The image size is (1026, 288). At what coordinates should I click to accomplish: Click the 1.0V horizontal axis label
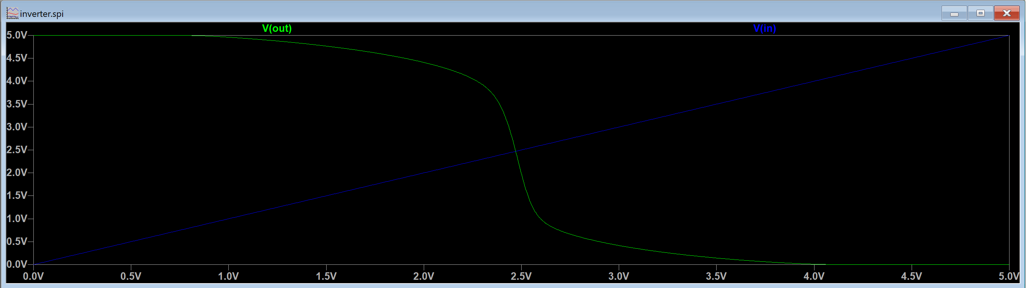[x=229, y=276]
